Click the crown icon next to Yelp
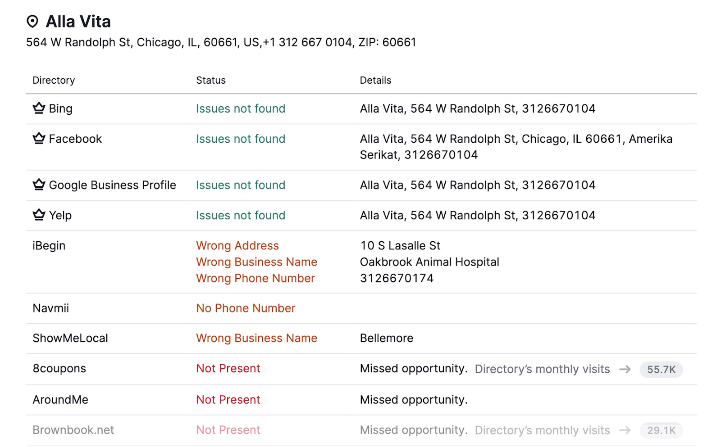The height and width of the screenshot is (447, 721). pyautogui.click(x=39, y=215)
